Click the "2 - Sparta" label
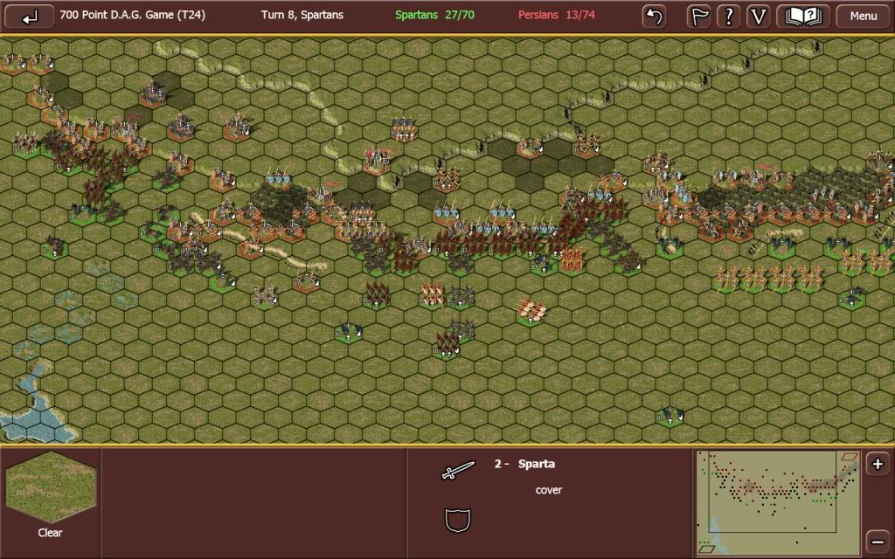This screenshot has width=895, height=559. 524,464
